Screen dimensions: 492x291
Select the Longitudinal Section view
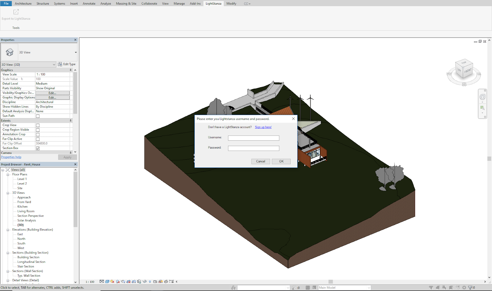coord(31,262)
